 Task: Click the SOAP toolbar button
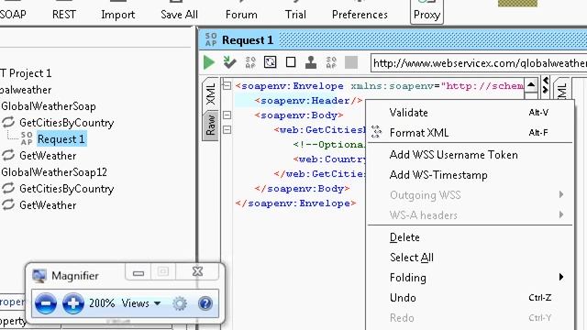click(x=12, y=15)
